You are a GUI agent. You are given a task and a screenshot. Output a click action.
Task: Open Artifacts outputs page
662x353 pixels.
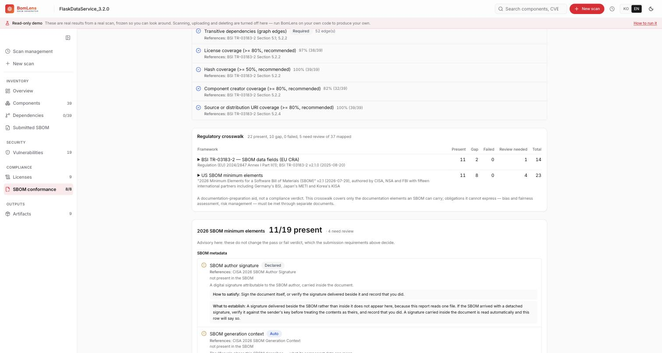tap(39, 214)
